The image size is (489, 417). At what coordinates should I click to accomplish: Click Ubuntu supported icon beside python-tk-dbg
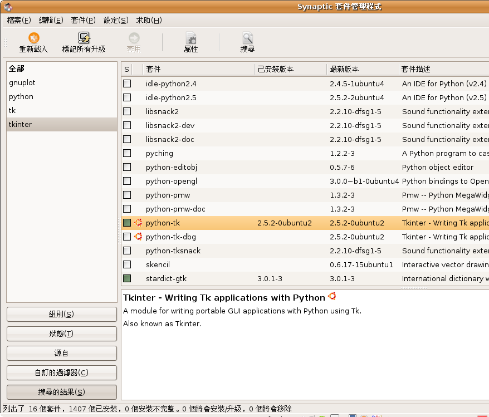(138, 237)
